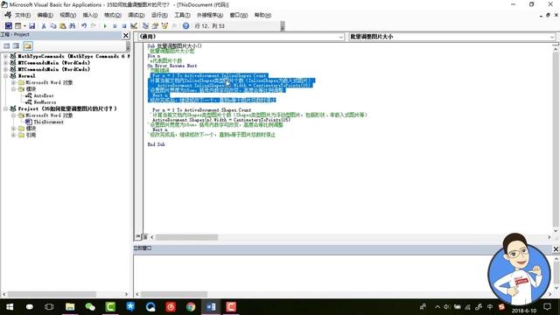
Task: Select ThisDocument in project tree
Action: tap(49, 122)
